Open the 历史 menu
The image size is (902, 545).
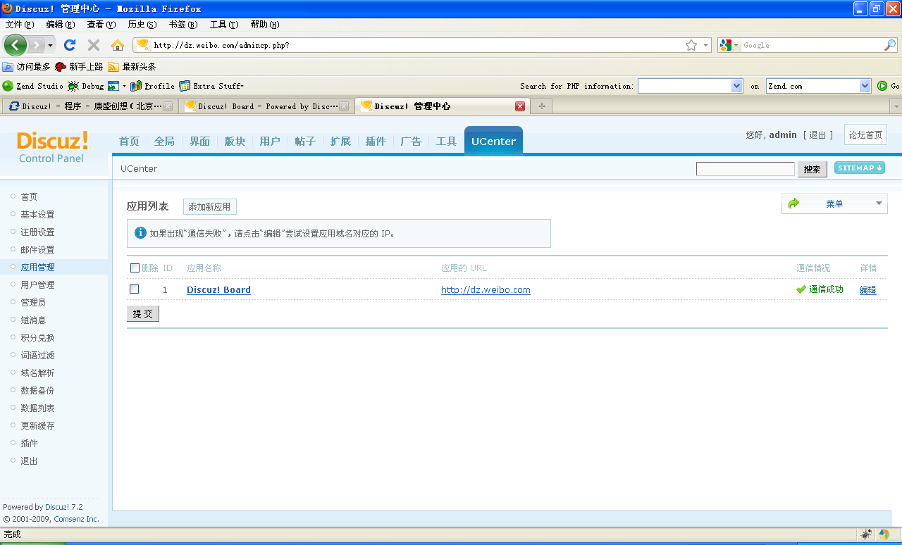142,25
